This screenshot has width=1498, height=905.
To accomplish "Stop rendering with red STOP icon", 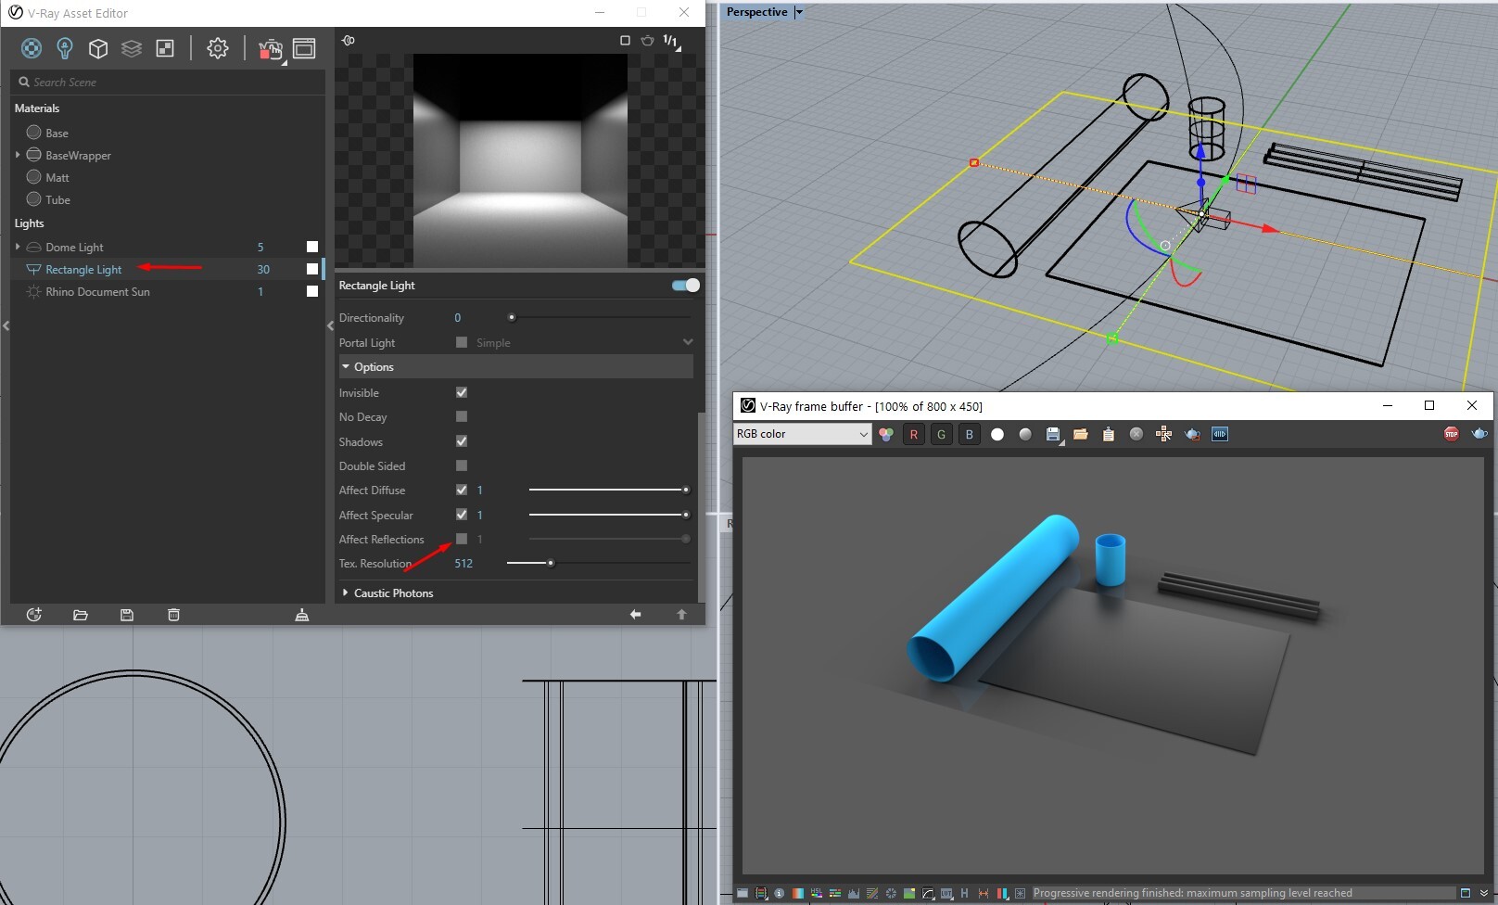I will [x=1452, y=434].
